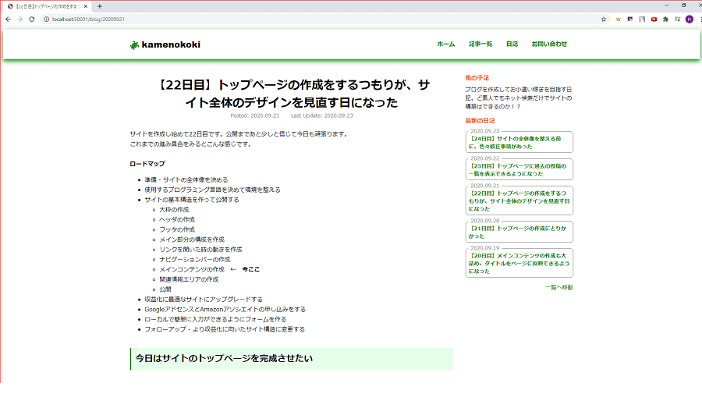Click the browser back arrow
This screenshot has width=702, height=401.
(x=8, y=19)
